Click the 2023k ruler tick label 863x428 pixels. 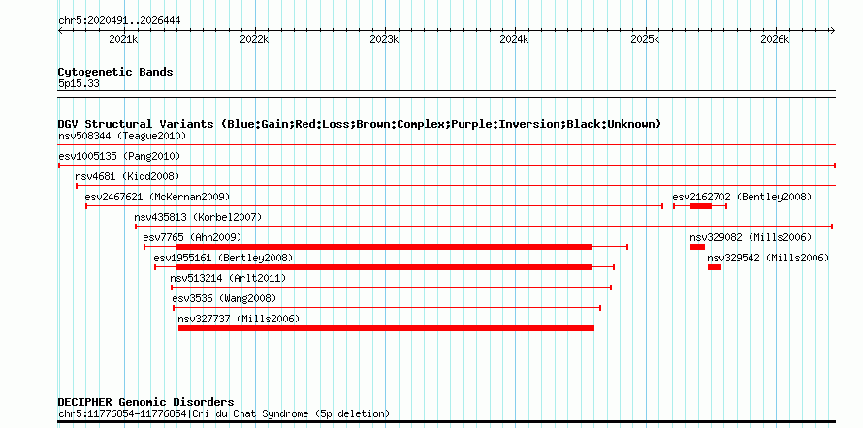tap(384, 39)
